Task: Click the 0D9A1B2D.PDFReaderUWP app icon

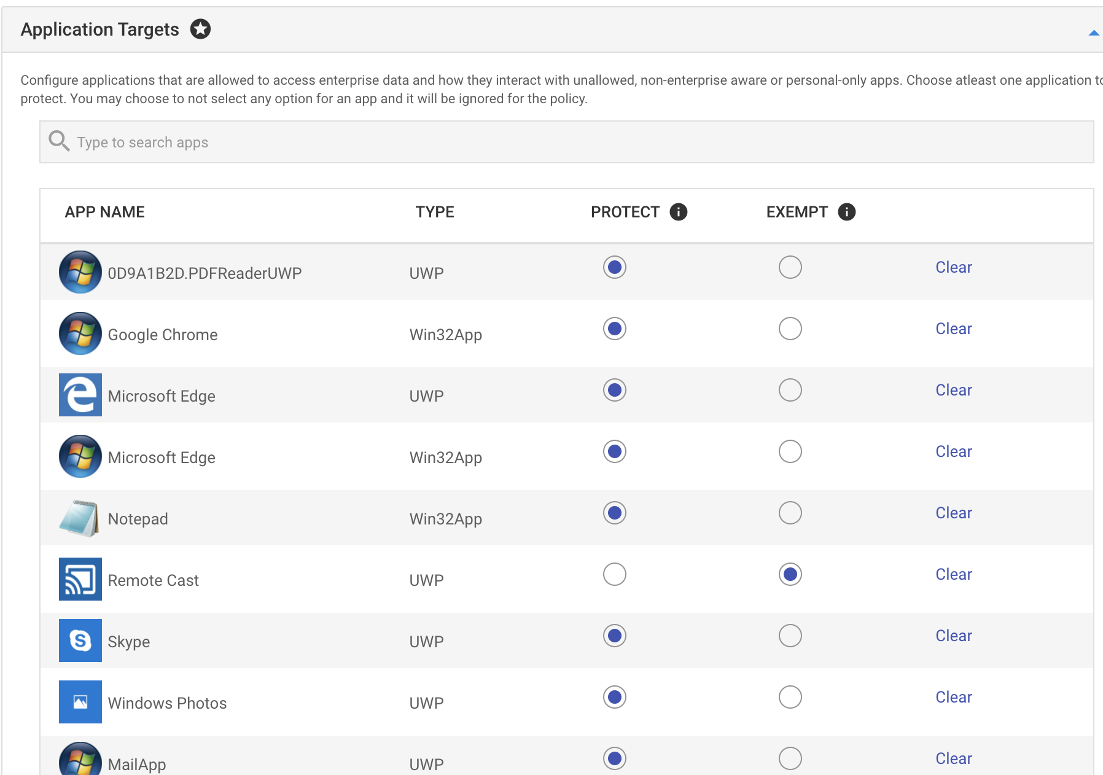Action: [80, 272]
